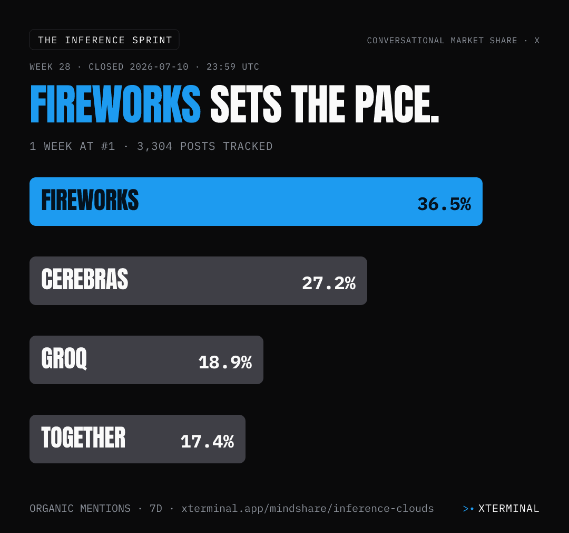Click the 36.5% value on Fireworks
The height and width of the screenshot is (533, 569).
point(444,204)
